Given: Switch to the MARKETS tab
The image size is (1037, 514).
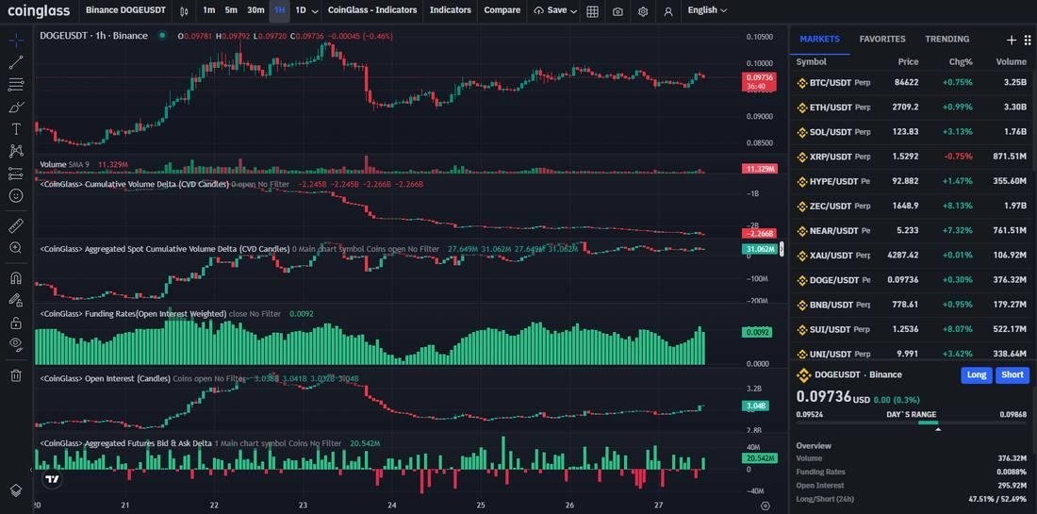Looking at the screenshot, I should pyautogui.click(x=819, y=39).
